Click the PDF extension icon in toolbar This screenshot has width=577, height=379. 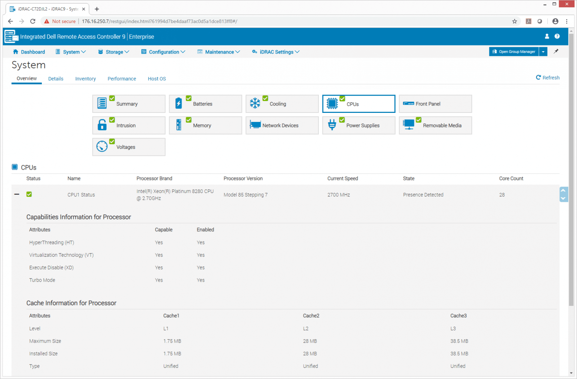point(529,21)
